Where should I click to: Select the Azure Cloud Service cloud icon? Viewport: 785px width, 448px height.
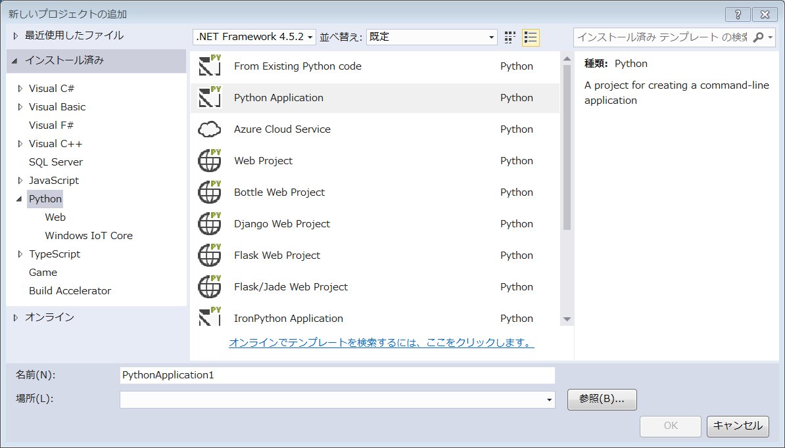pyautogui.click(x=210, y=129)
